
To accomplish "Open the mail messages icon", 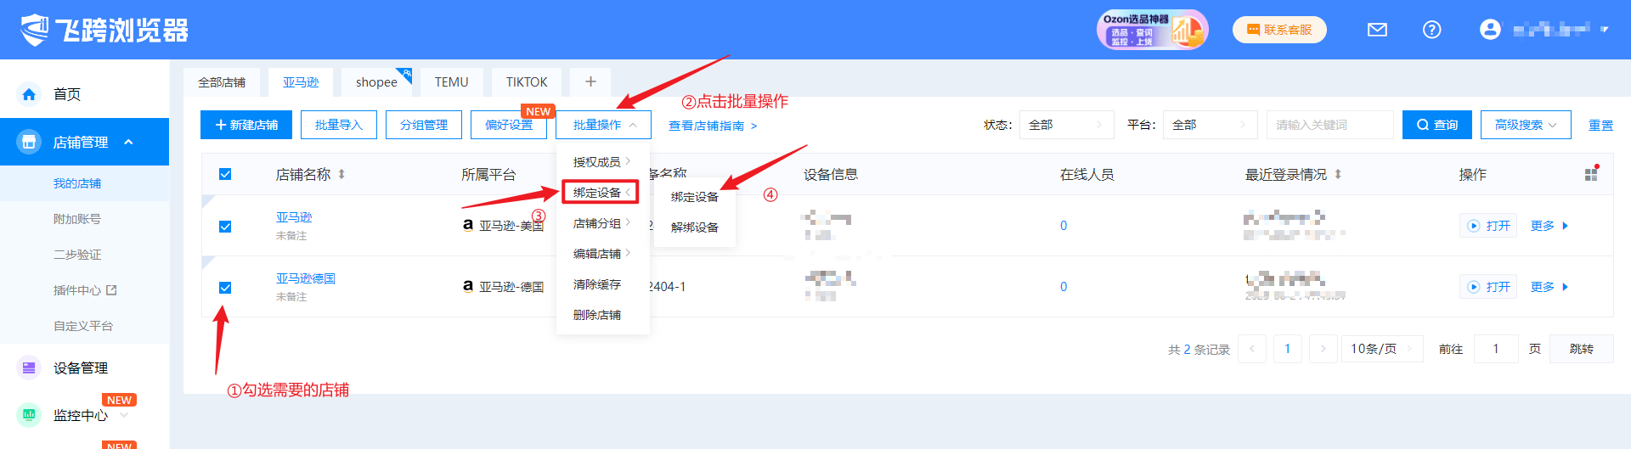I will pos(1377,30).
